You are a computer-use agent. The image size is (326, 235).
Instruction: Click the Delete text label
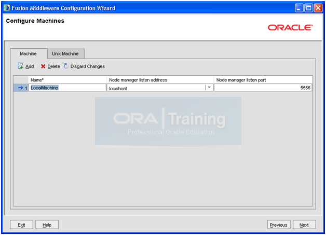tap(53, 66)
